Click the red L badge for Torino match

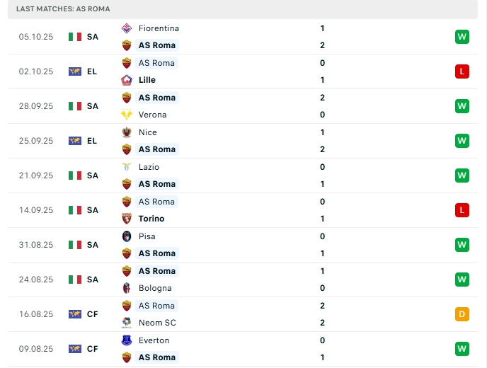462,210
